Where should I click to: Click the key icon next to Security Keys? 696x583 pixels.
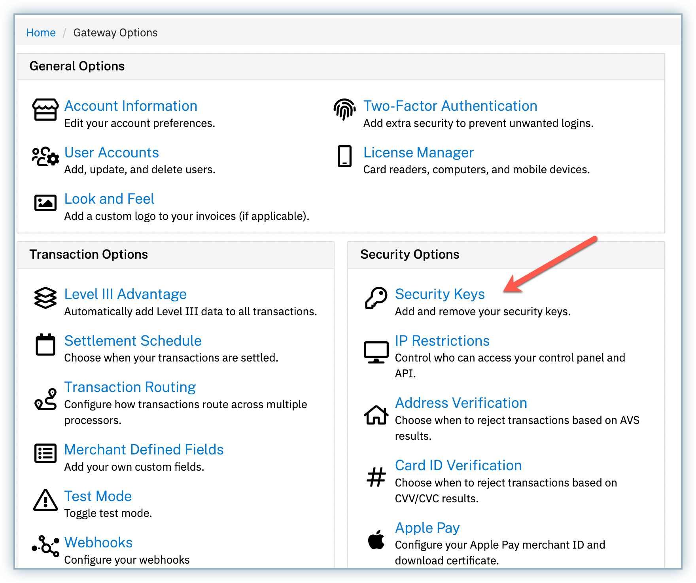[376, 298]
